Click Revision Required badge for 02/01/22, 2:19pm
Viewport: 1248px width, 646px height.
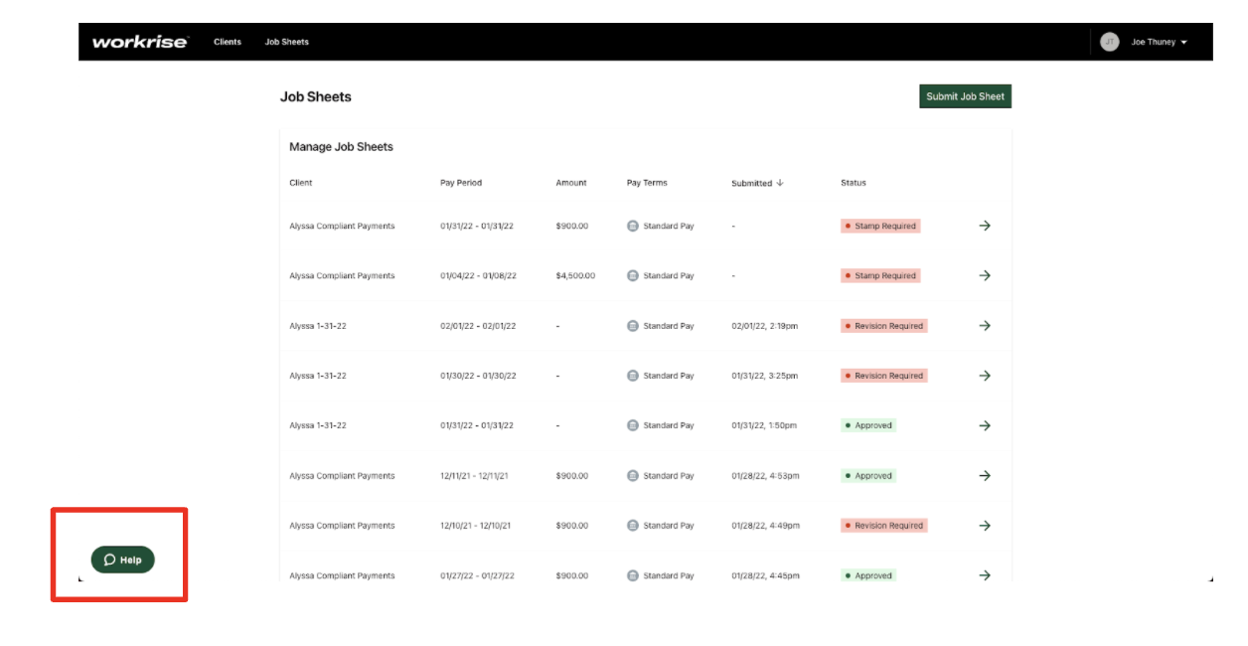(x=884, y=325)
